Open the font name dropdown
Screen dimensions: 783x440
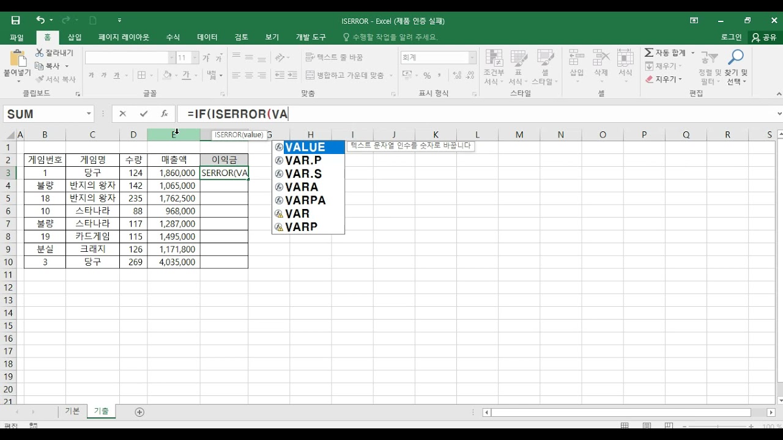[x=172, y=57]
